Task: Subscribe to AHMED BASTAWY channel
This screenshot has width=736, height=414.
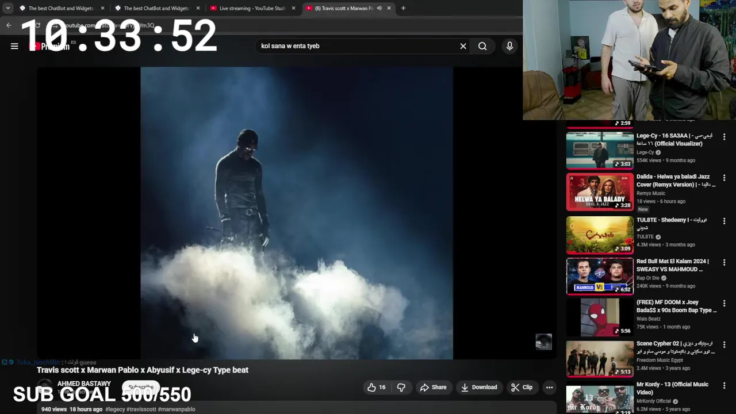Action: [x=141, y=388]
